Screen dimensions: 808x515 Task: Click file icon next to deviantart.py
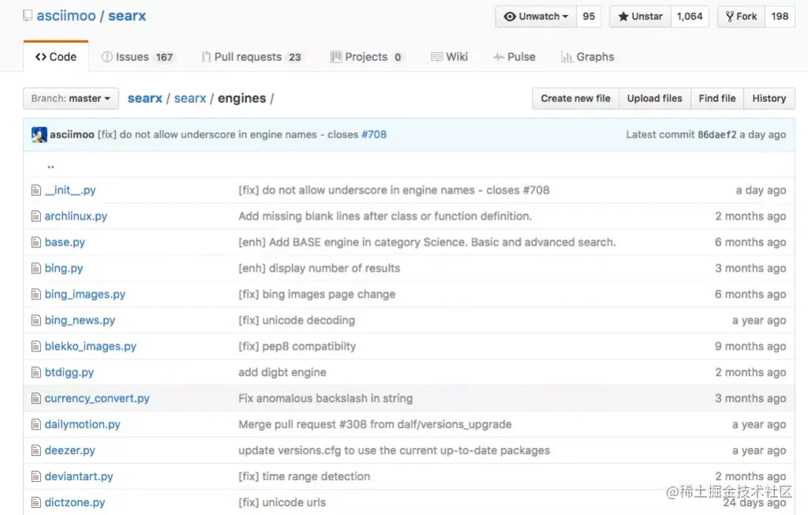tap(36, 476)
